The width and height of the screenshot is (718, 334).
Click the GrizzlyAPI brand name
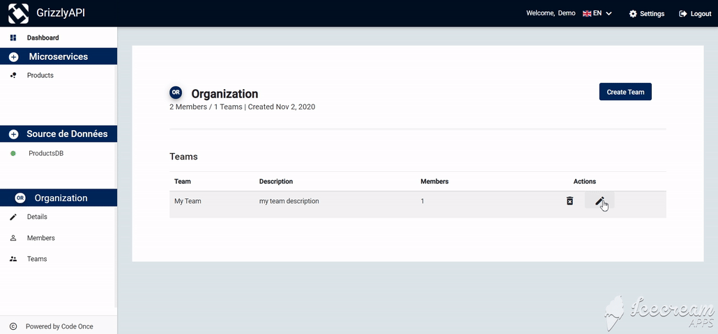pos(61,13)
